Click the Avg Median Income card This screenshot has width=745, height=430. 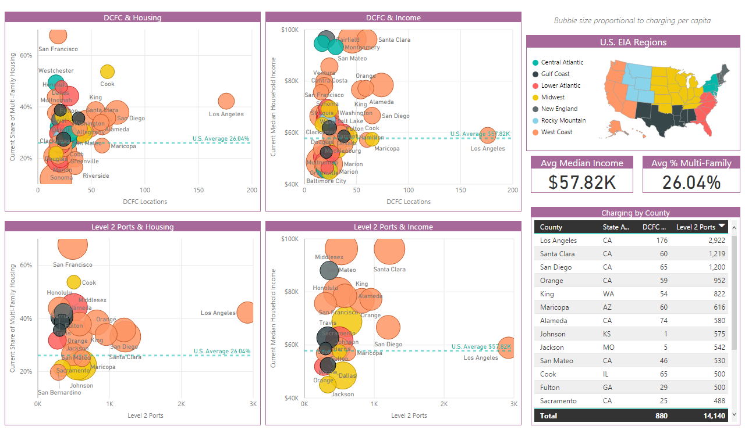(581, 174)
